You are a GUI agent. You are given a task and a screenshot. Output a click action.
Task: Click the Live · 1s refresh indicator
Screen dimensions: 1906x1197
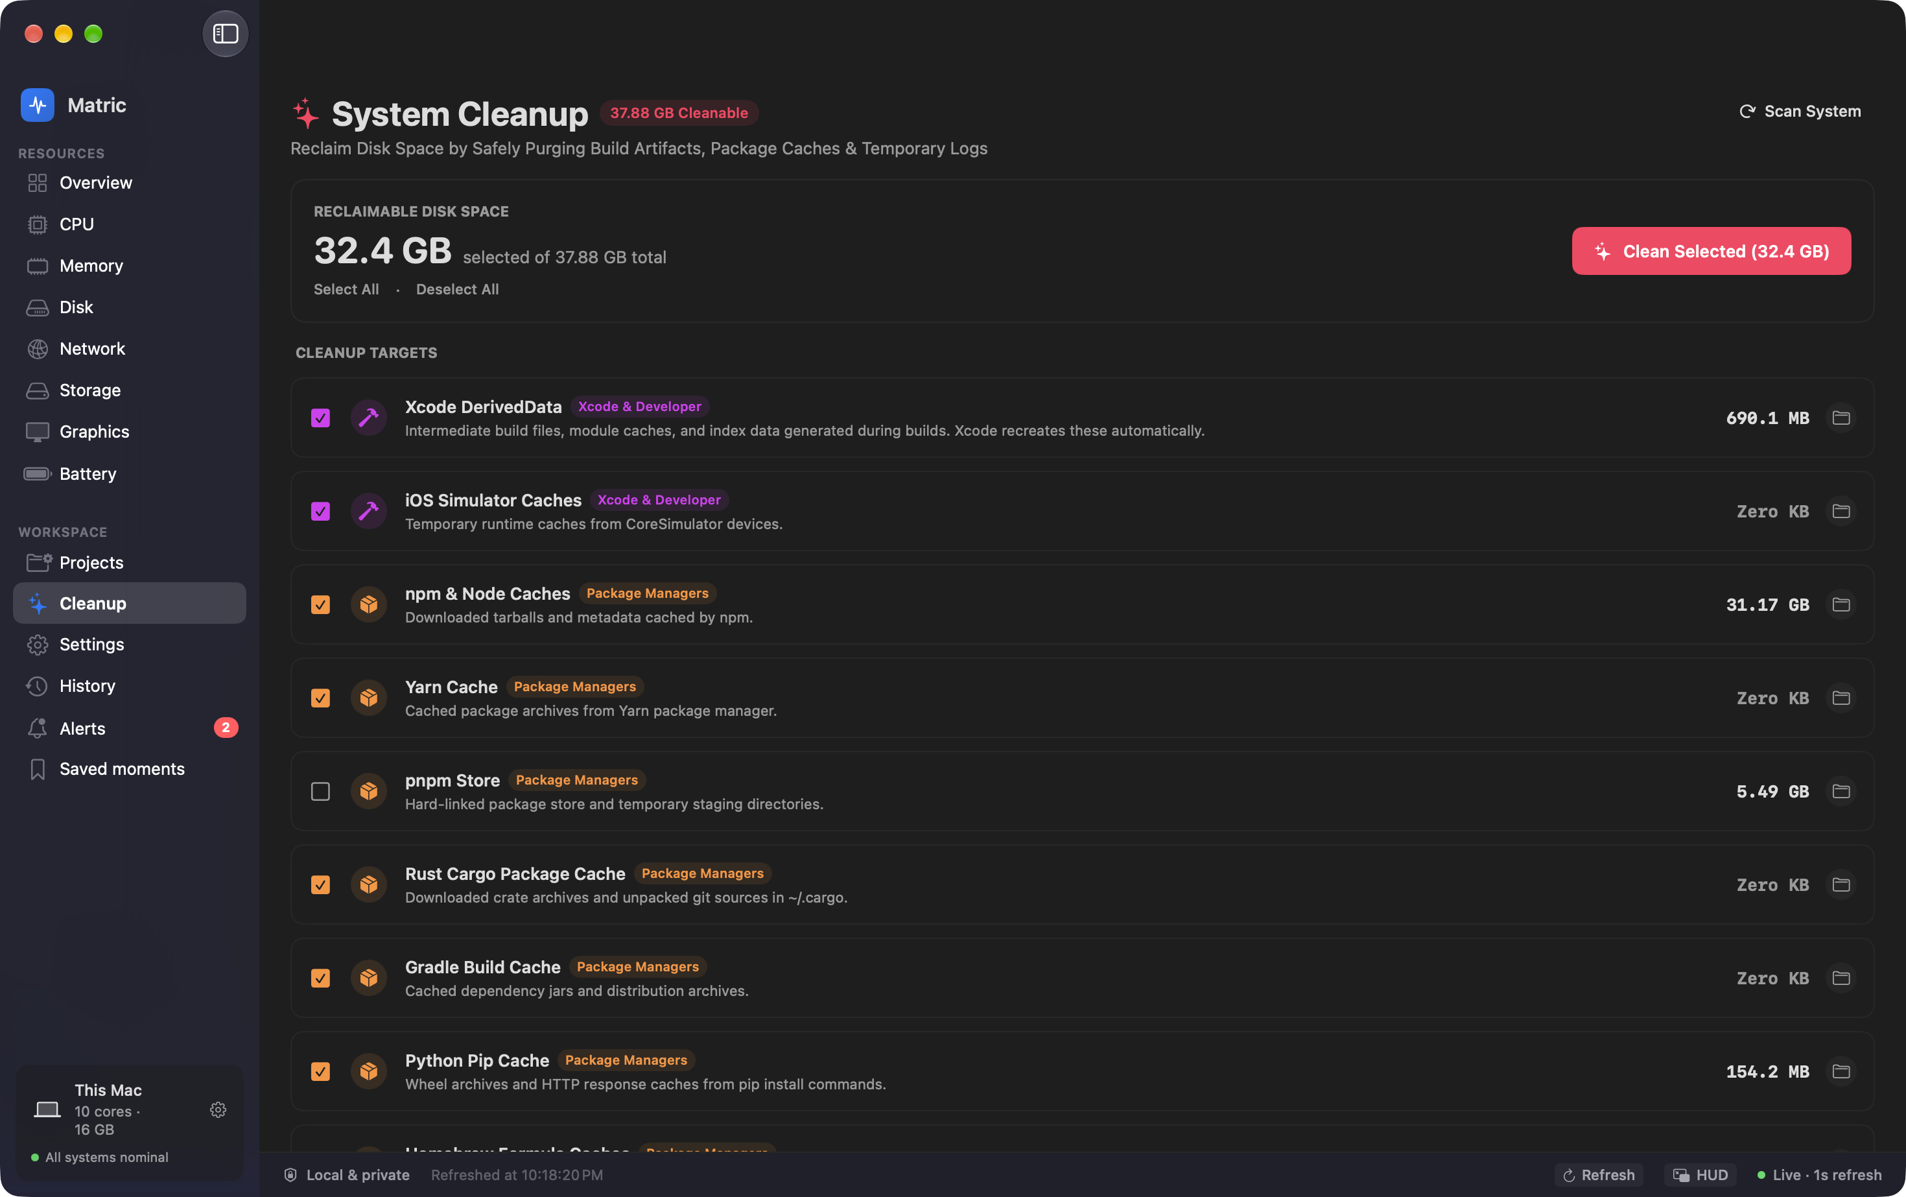pyautogui.click(x=1819, y=1175)
